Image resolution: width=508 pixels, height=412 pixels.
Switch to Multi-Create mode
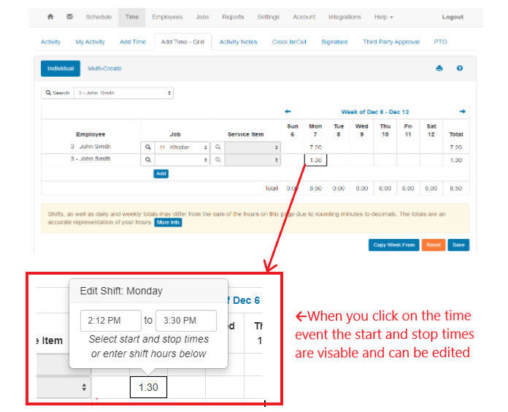104,69
